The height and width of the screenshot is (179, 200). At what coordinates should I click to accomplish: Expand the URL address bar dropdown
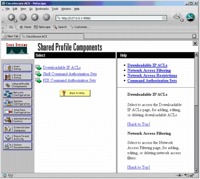click(x=164, y=18)
